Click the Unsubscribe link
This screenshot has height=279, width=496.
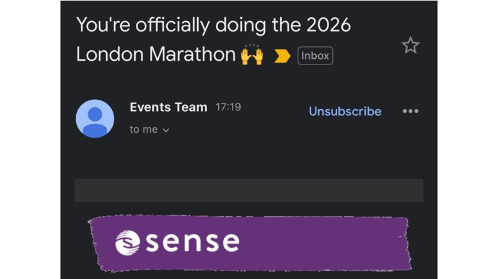pos(345,112)
